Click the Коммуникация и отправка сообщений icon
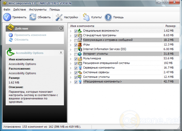 point(80,40)
